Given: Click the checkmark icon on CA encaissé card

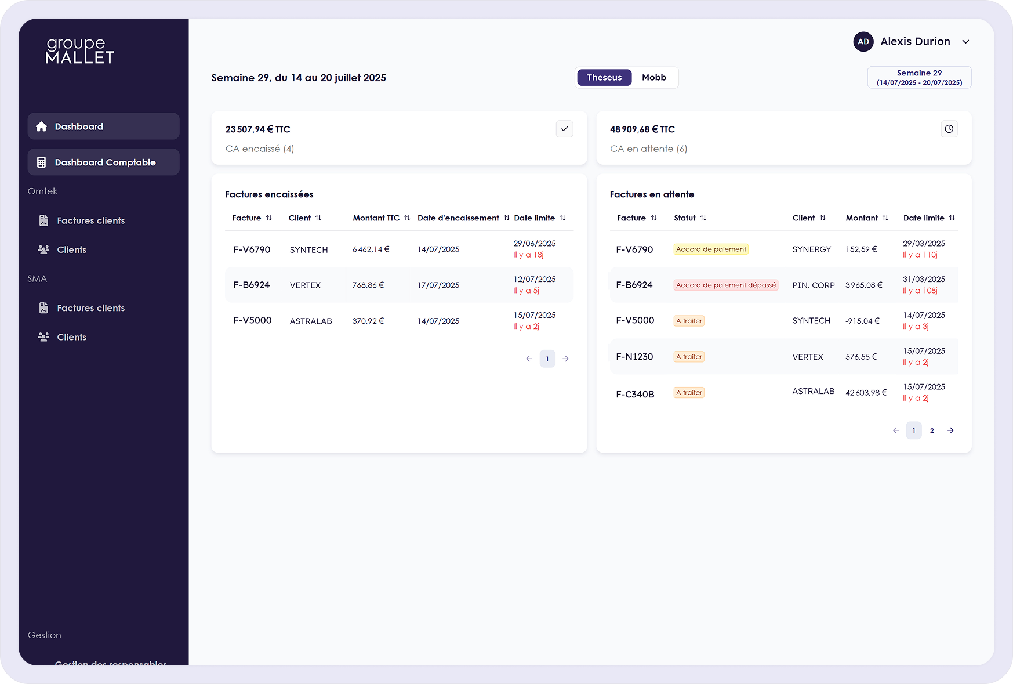Looking at the screenshot, I should pyautogui.click(x=564, y=129).
